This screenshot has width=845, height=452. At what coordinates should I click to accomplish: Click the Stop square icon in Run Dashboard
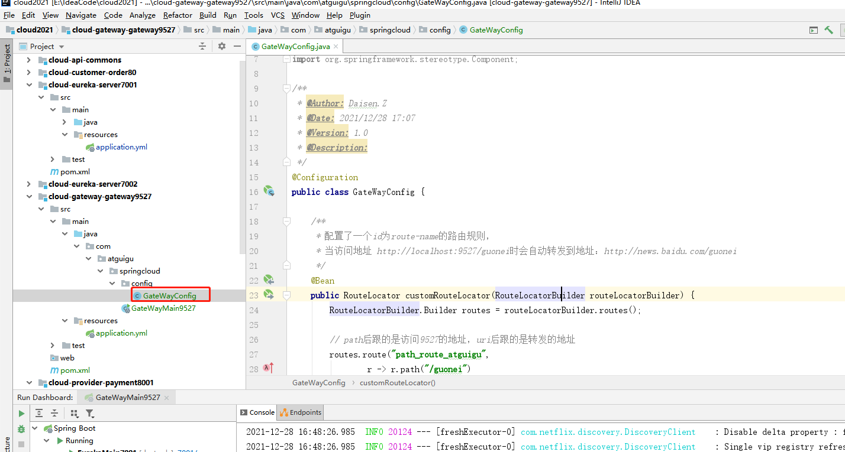(21, 444)
